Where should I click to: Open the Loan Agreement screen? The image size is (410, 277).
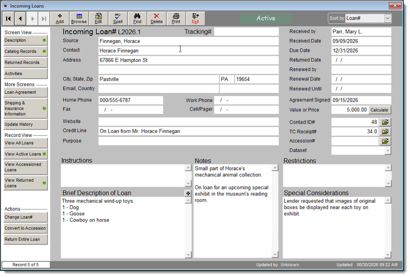coord(25,92)
